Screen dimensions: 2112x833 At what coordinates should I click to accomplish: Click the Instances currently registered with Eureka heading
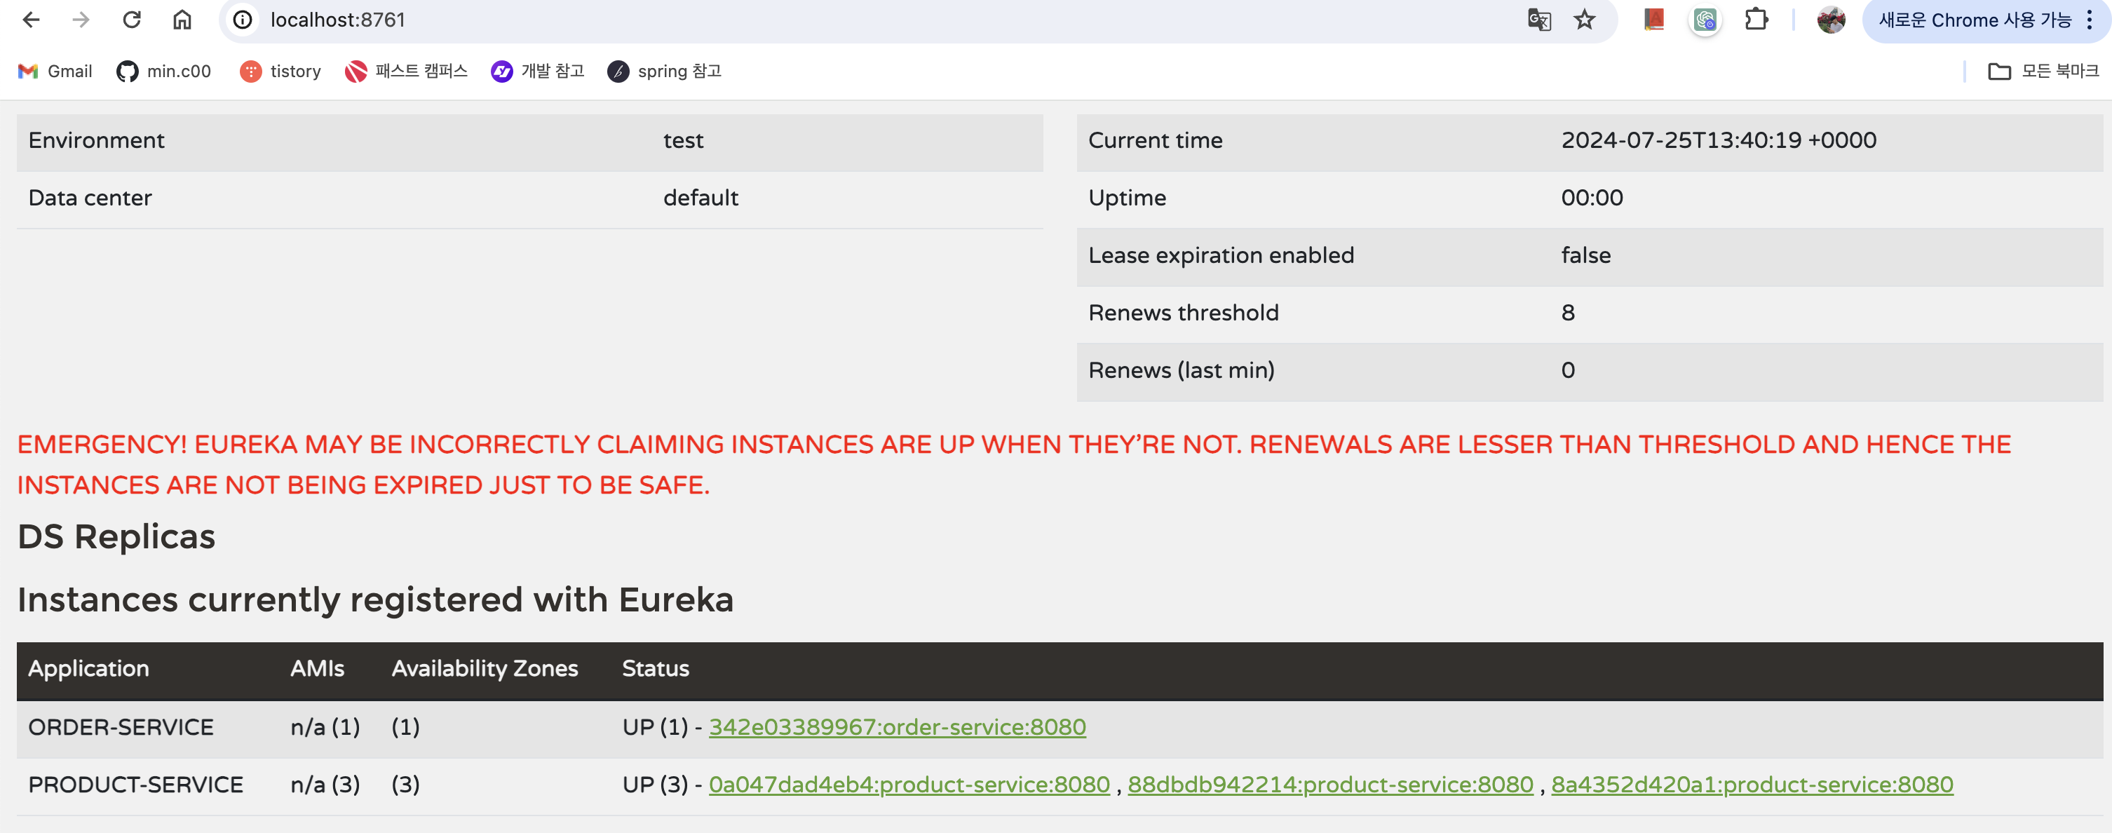pyautogui.click(x=376, y=600)
